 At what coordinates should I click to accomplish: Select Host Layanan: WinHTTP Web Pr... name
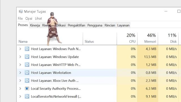pos(56,65)
